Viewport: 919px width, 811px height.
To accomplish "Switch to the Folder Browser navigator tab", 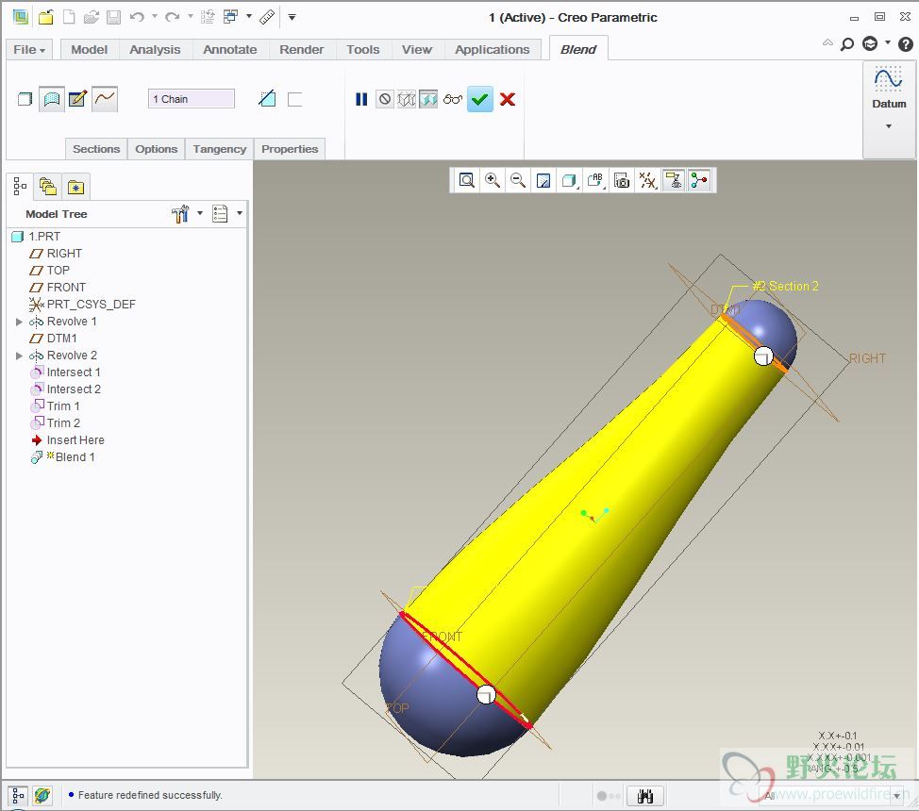I will click(47, 187).
